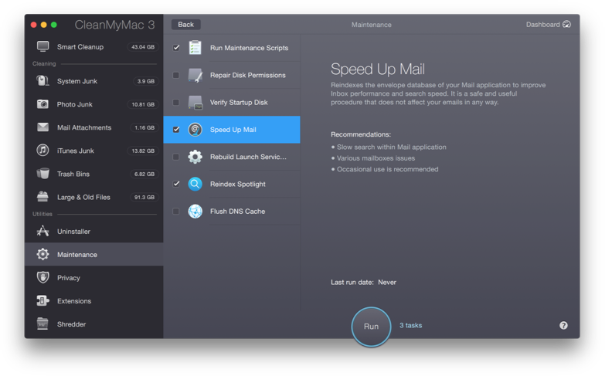Image resolution: width=605 pixels, height=376 pixels.
Task: Click the round Run button
Action: (371, 327)
